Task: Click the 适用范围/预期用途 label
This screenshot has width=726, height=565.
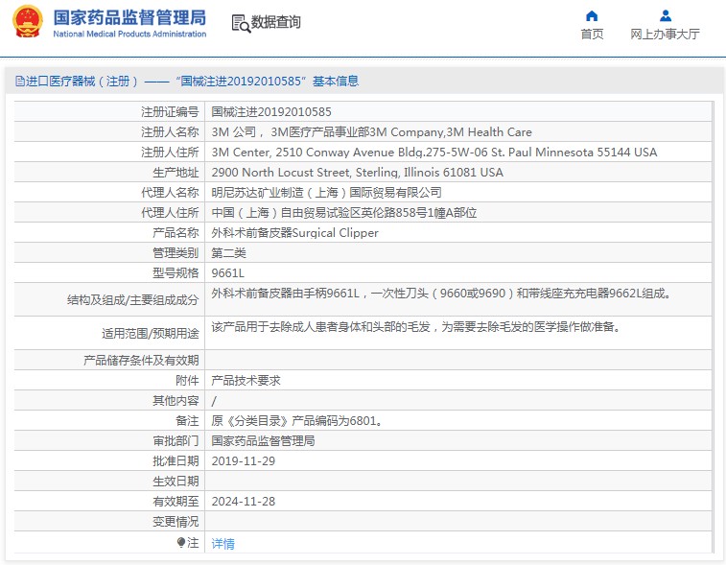Action: point(150,334)
